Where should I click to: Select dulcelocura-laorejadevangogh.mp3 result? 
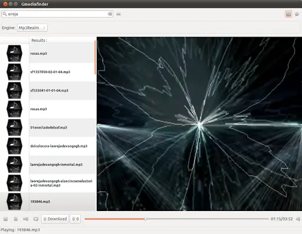pos(62,146)
